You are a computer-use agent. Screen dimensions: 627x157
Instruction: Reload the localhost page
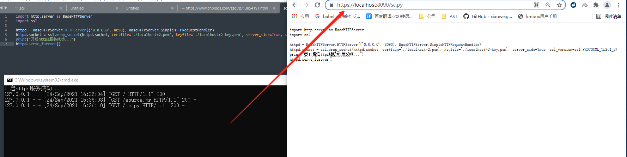pos(317,5)
